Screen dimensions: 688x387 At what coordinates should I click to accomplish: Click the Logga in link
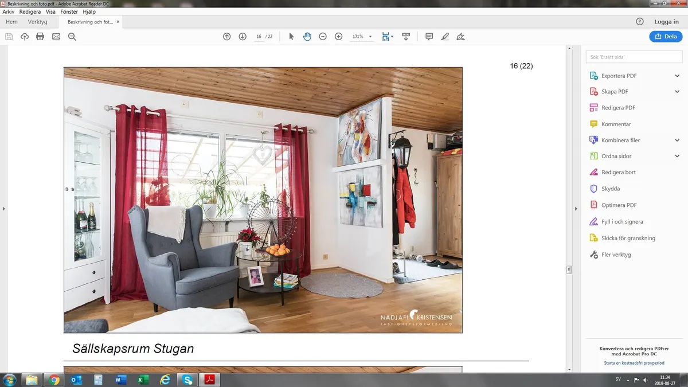tap(666, 21)
